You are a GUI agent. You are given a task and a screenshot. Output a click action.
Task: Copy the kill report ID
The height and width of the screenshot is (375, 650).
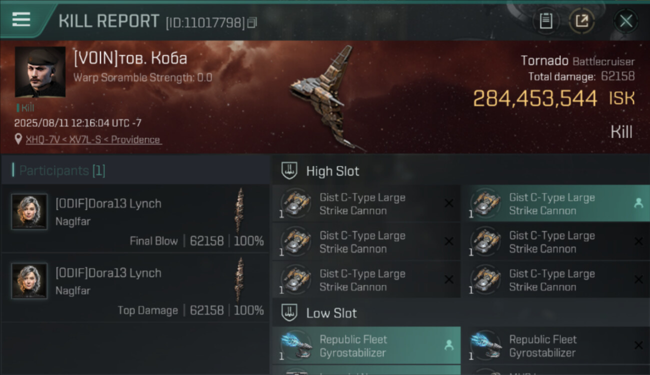coord(252,22)
